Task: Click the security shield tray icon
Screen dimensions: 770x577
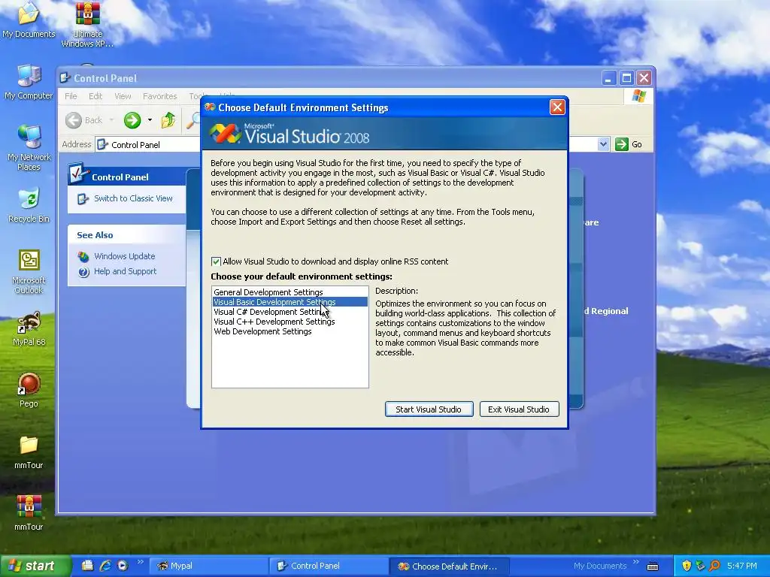Action: pyautogui.click(x=687, y=566)
